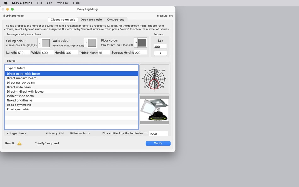
Task: Click the "Verify" required result text
Action: (x=47, y=144)
